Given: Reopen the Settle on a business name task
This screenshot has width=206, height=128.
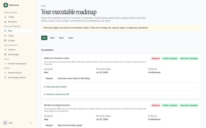Looking at the screenshot, I should pyautogui.click(x=49, y=78).
